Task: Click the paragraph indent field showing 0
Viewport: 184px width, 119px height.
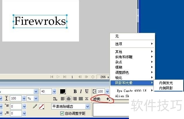Action: [16, 106]
